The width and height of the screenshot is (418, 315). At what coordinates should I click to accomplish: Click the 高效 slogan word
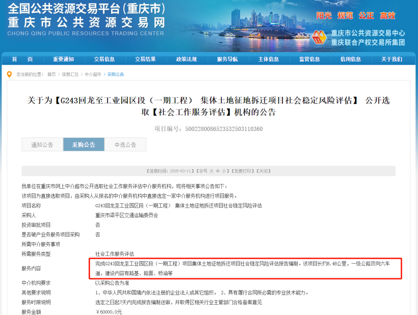(x=387, y=16)
